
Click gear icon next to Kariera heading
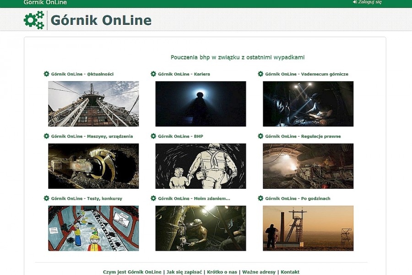153,74
